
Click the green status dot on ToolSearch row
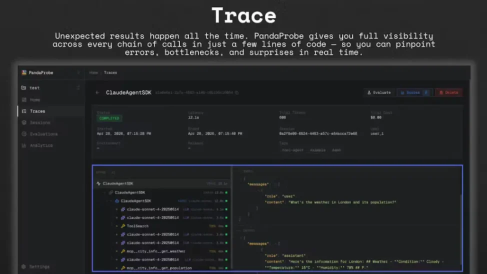[x=226, y=226]
